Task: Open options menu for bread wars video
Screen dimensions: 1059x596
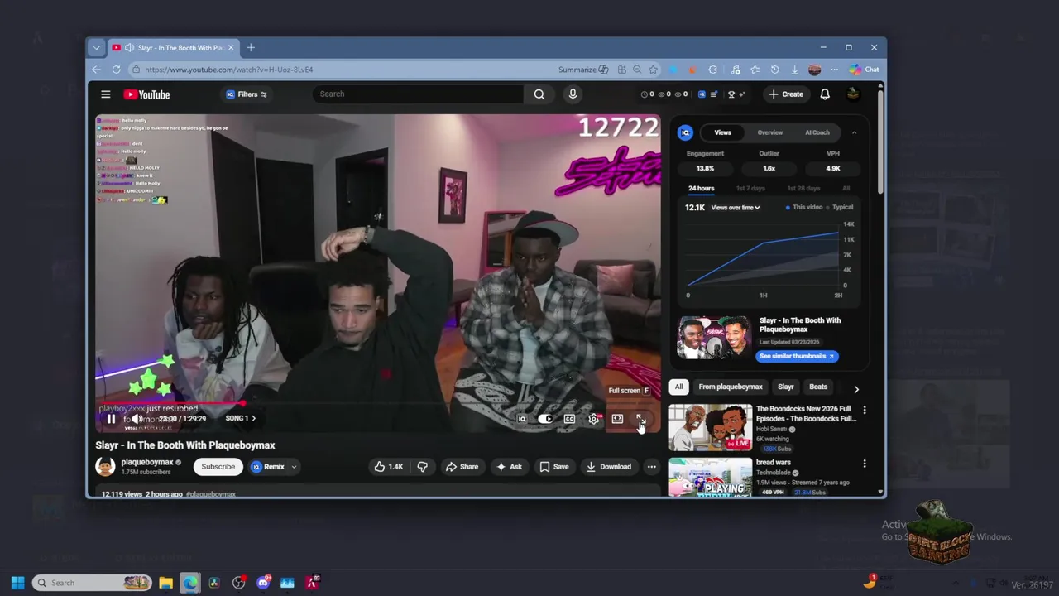Action: pyautogui.click(x=865, y=464)
